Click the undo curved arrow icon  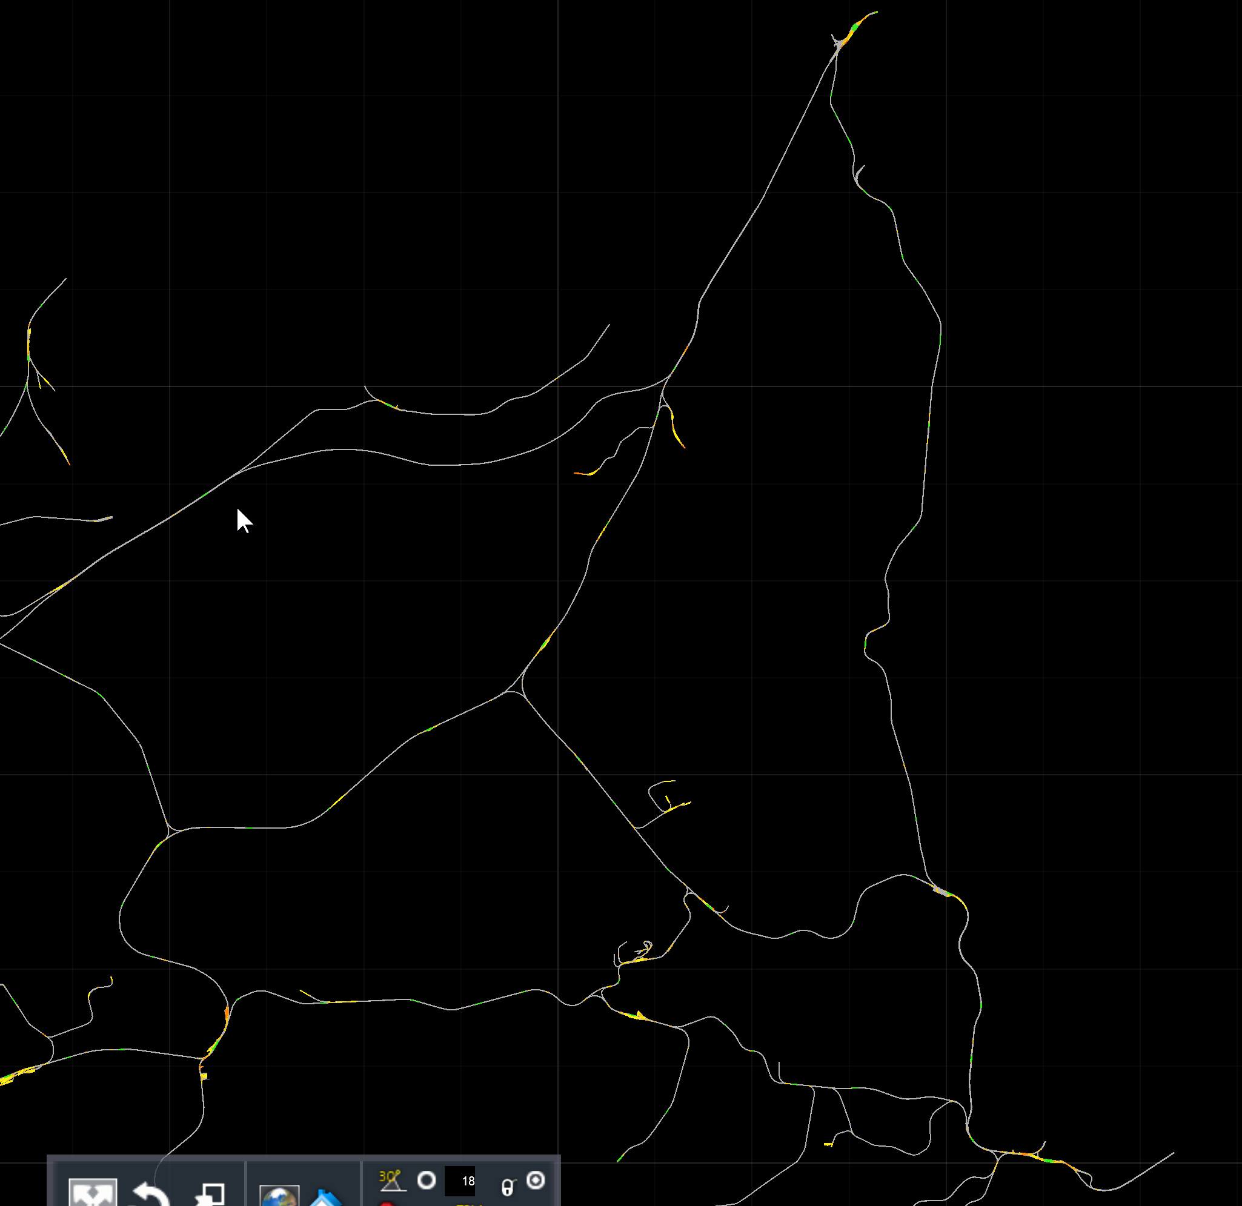(x=151, y=1194)
